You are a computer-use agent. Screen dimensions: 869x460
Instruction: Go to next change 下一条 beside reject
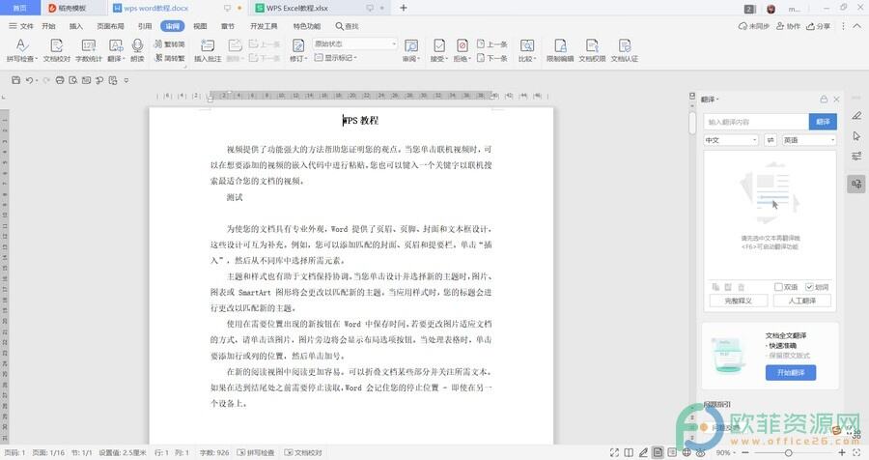point(492,58)
